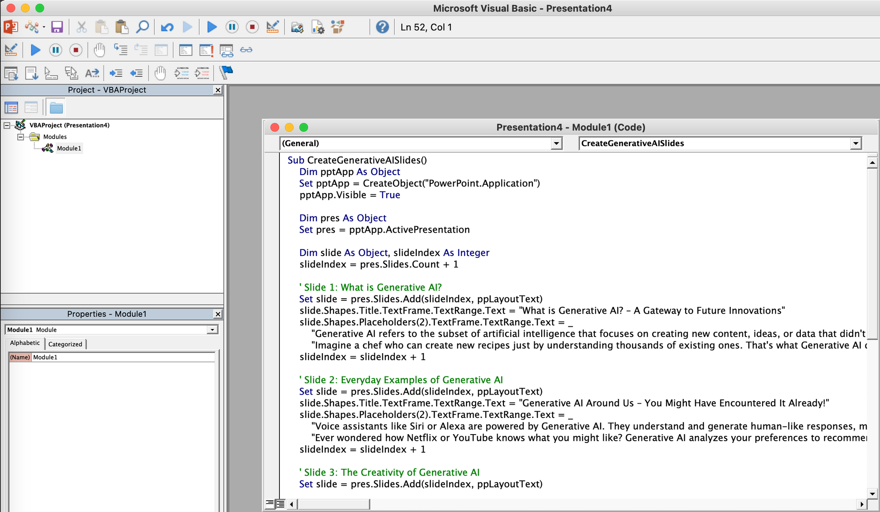Switch to PowerPoint via the View PowerPoint icon
880x512 pixels.
point(11,27)
